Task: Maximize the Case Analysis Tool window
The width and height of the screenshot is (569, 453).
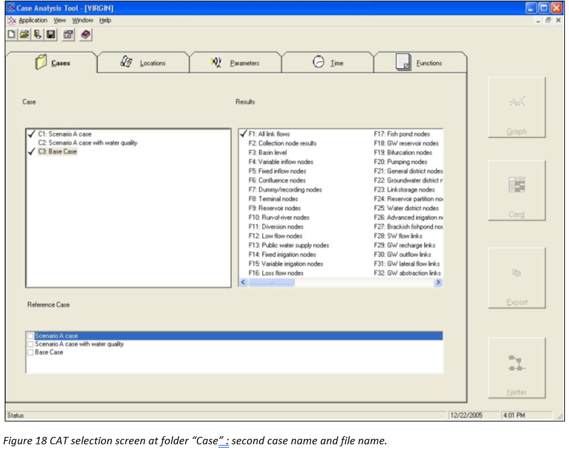Action: click(x=543, y=8)
